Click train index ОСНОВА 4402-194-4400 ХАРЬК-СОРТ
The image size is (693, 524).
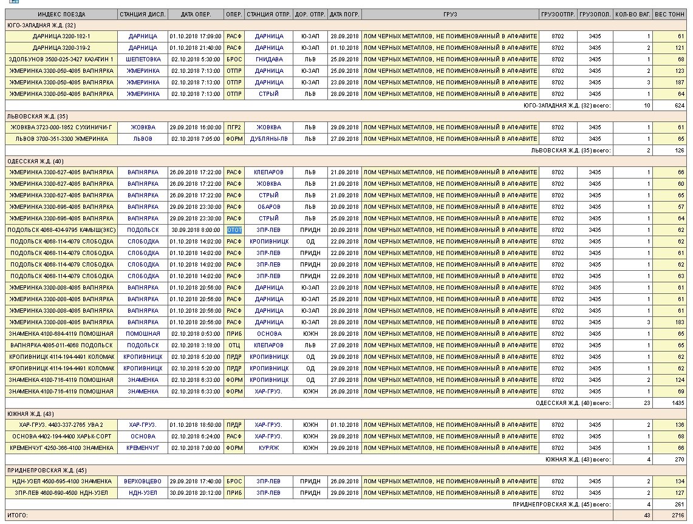[61, 436]
